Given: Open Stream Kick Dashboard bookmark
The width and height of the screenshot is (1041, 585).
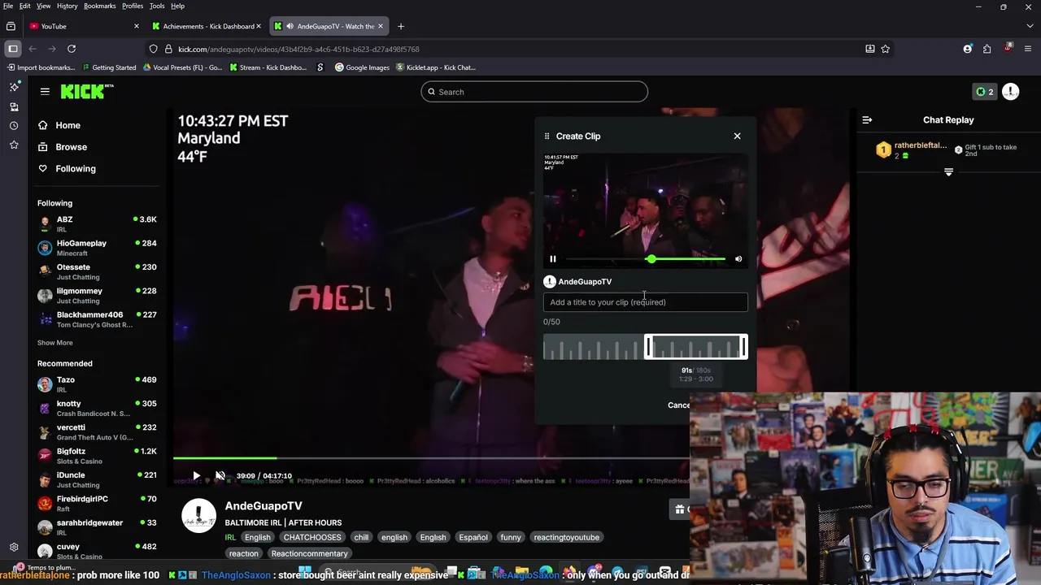Looking at the screenshot, I should tap(268, 67).
